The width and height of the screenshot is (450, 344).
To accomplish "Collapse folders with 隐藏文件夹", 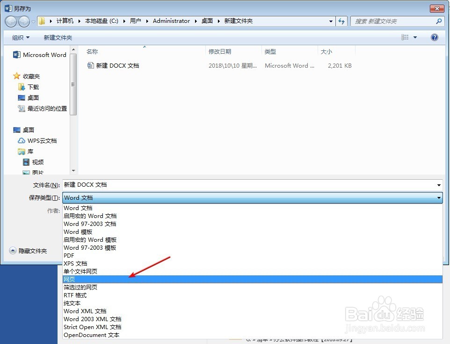I will tap(28, 251).
